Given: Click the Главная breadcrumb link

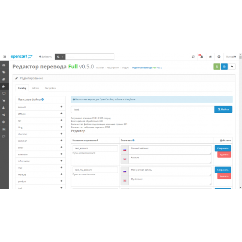Looking at the screenshot, I should point(100,68).
